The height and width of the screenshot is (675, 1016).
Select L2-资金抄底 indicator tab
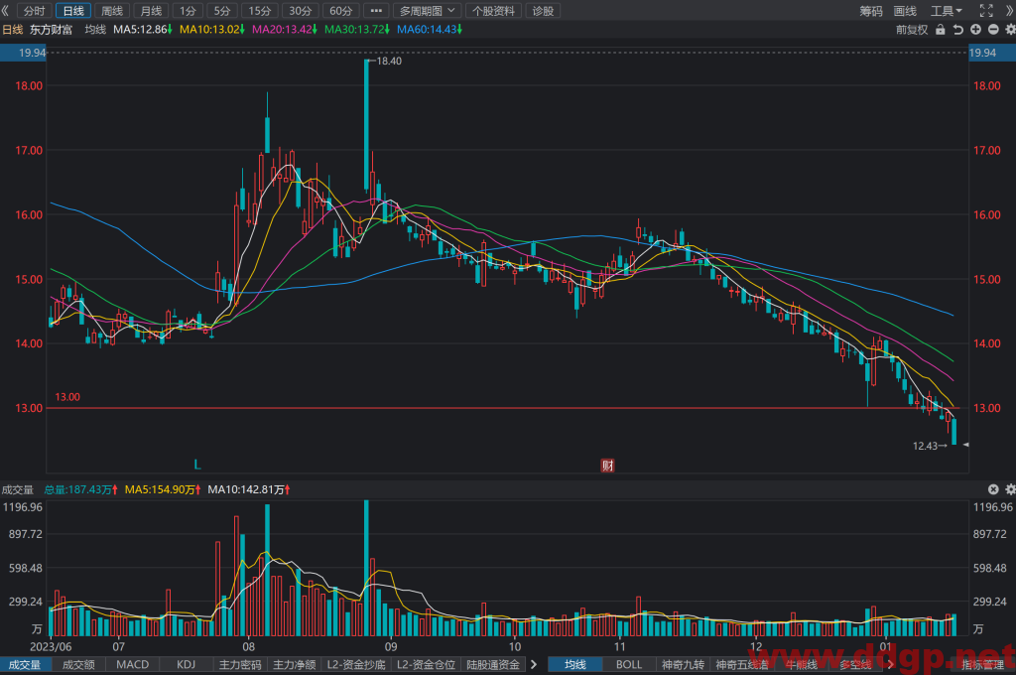(x=356, y=665)
